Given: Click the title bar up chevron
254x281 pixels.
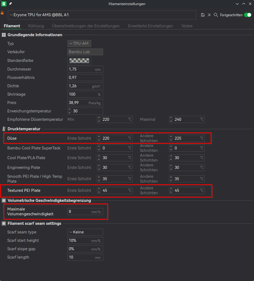Looking at the screenshot, I should [x=244, y=4].
